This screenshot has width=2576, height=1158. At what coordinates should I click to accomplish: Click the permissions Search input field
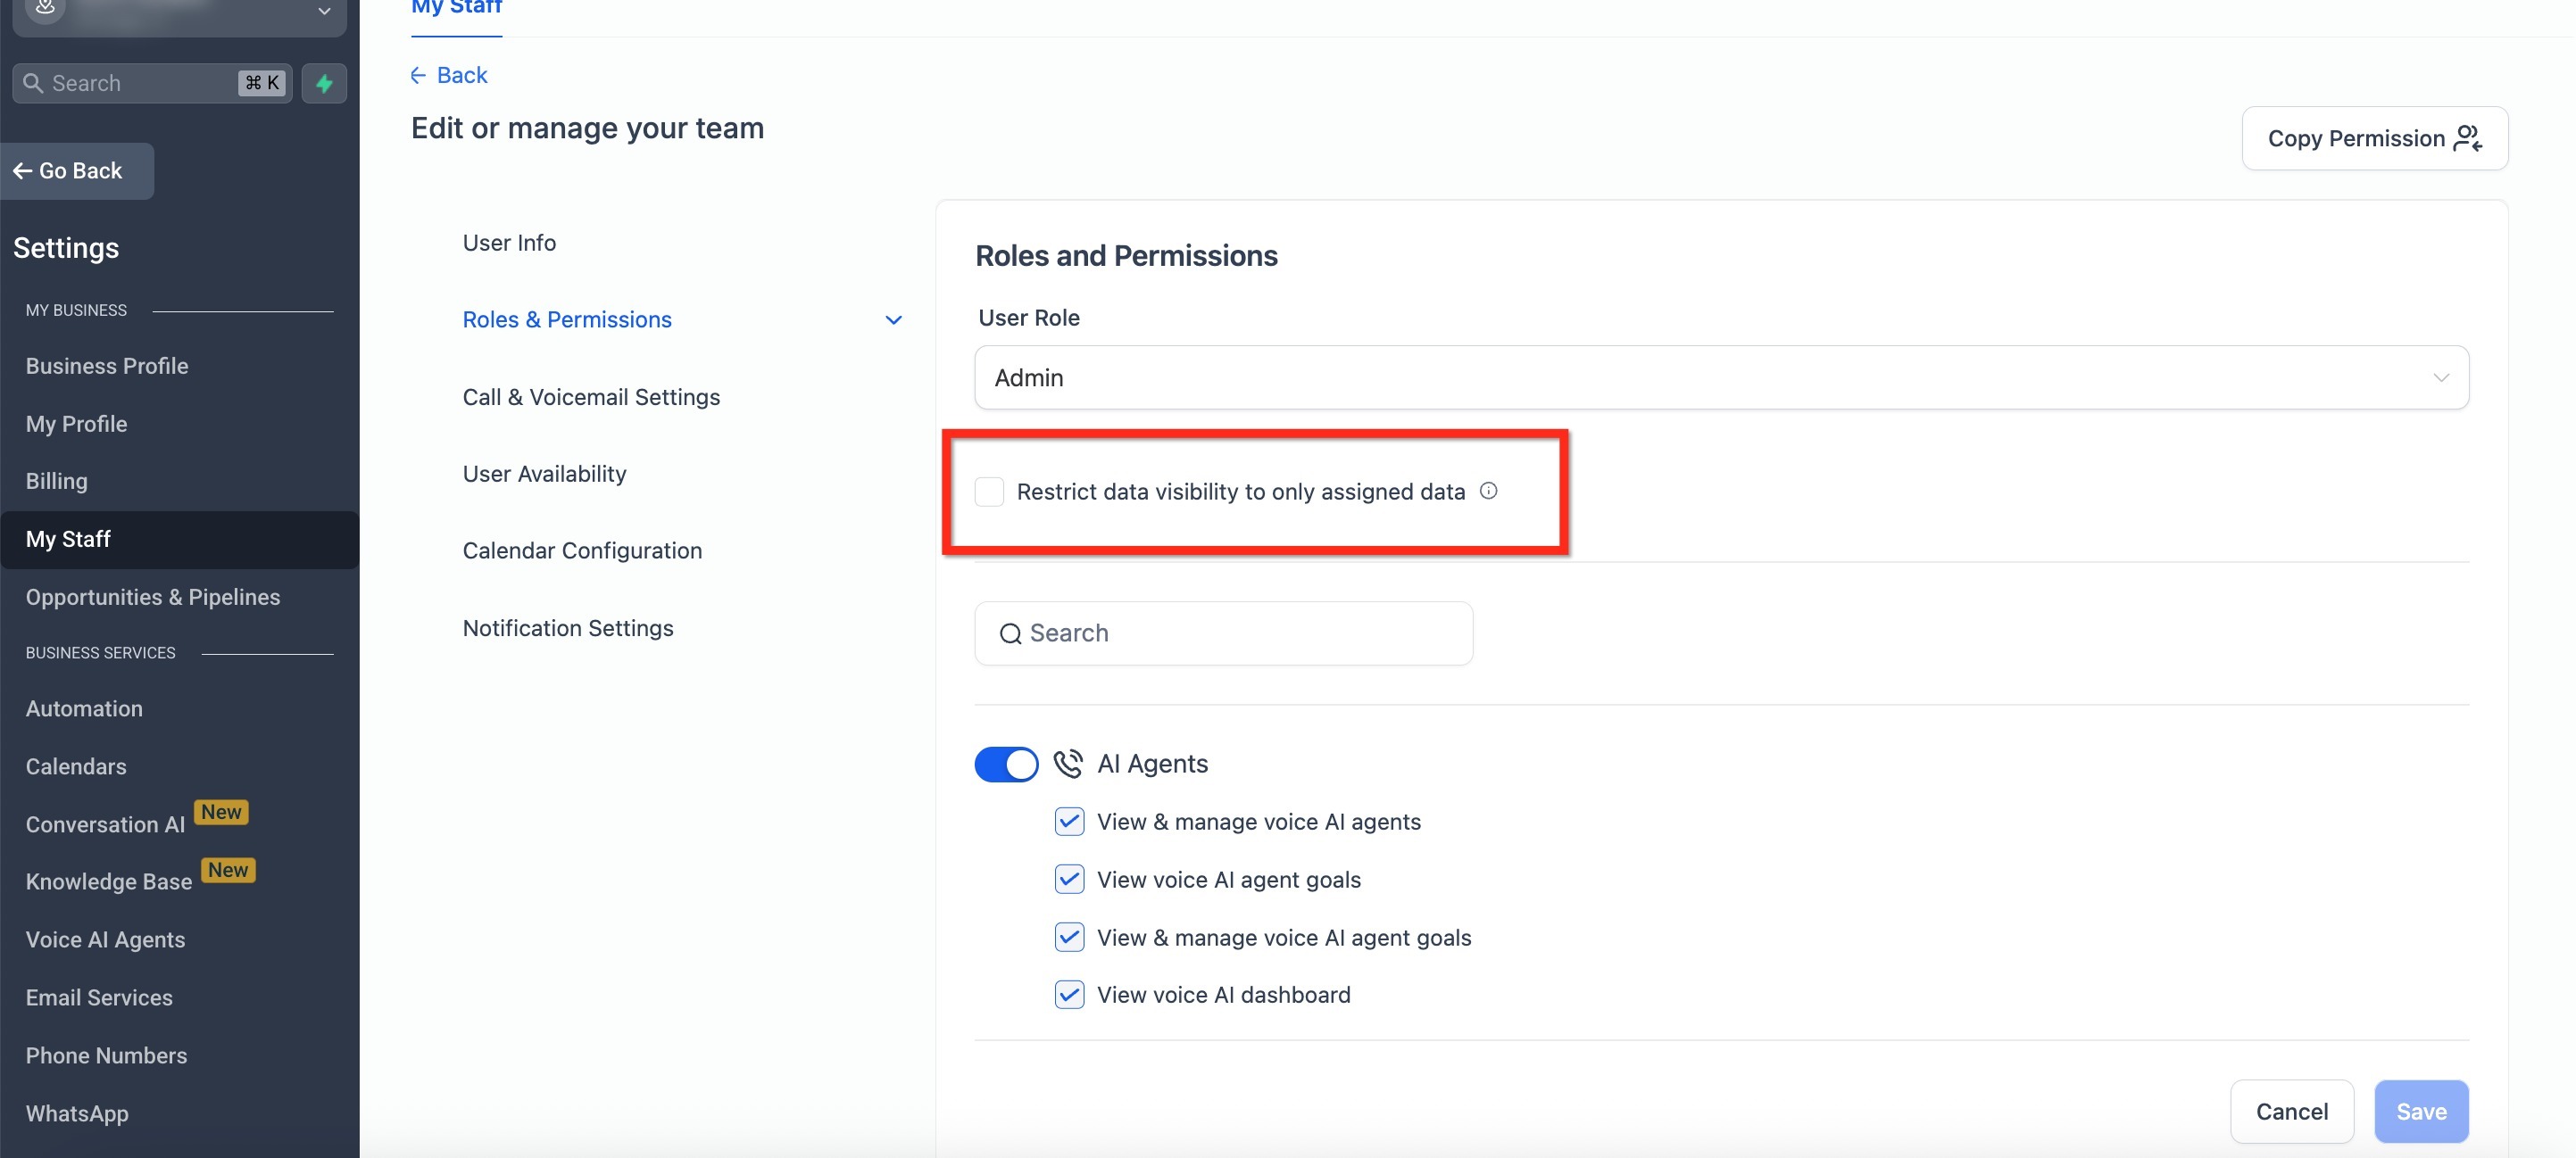[x=1240, y=633]
